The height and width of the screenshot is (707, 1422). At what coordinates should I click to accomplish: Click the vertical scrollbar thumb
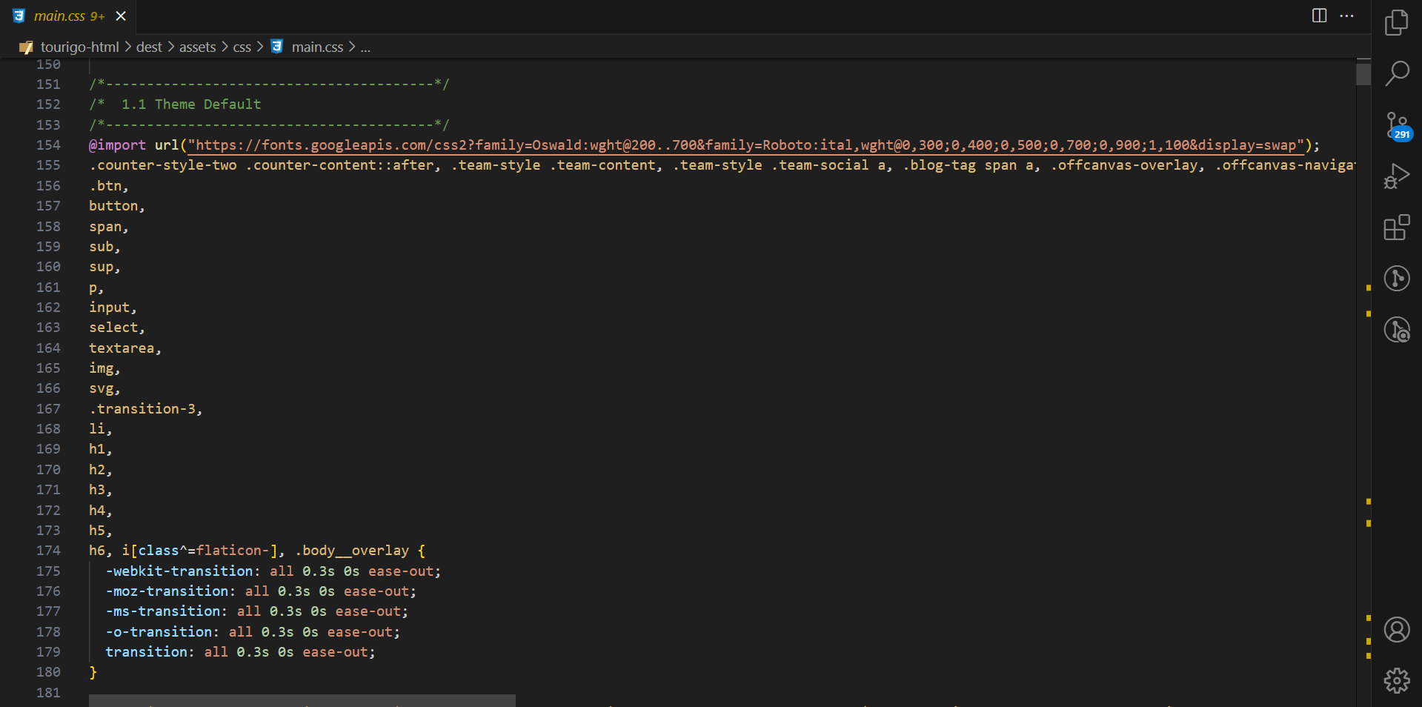(x=1363, y=74)
